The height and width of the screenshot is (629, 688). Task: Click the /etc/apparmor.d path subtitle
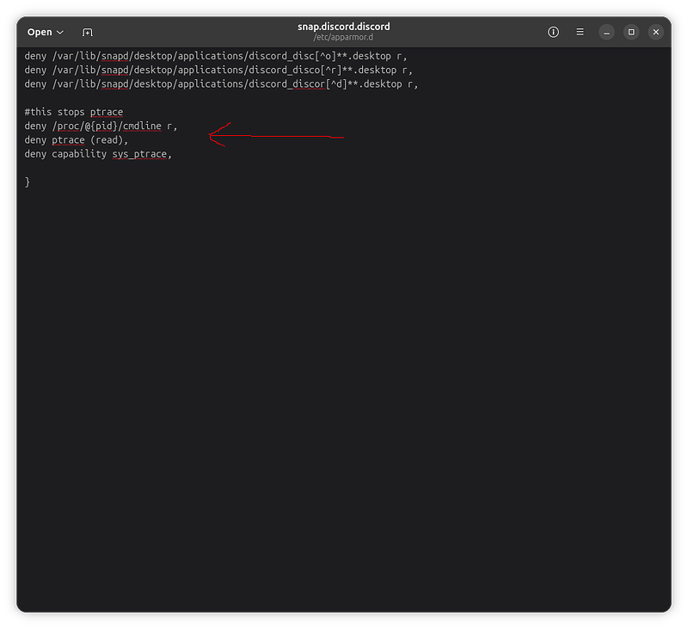click(x=343, y=39)
